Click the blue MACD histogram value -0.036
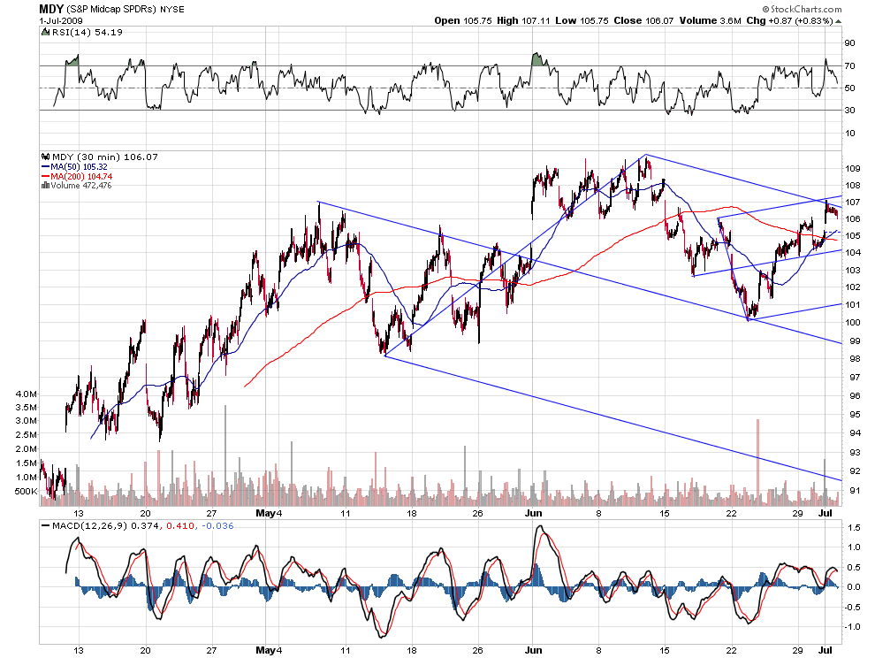 point(217,525)
